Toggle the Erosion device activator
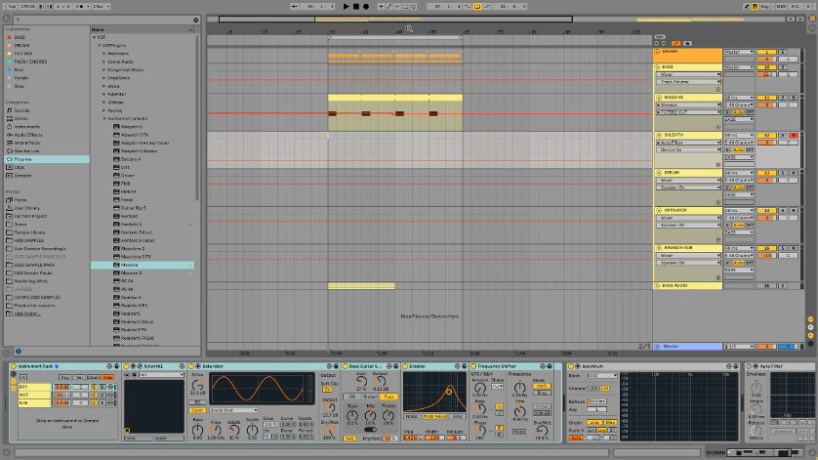818x460 pixels. 406,366
